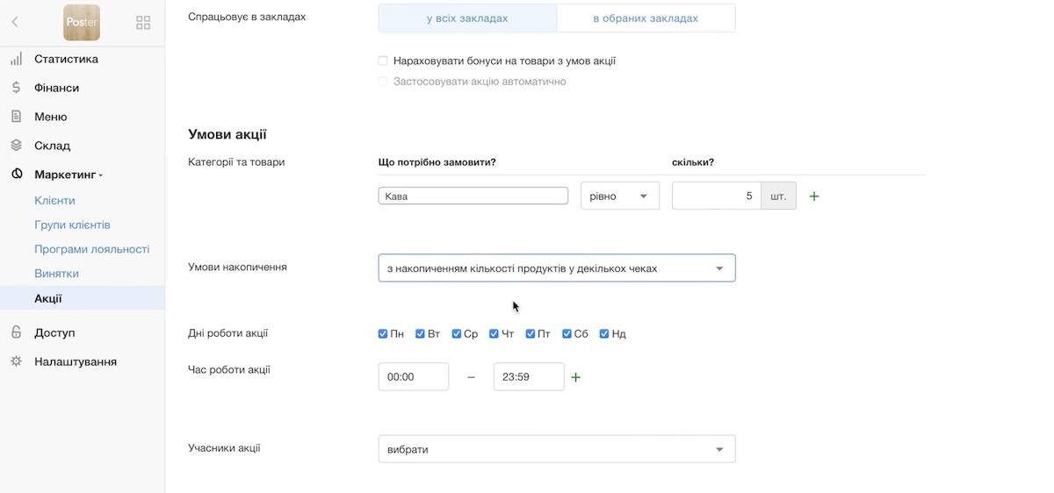The height and width of the screenshot is (493, 1054).
Task: Add another time range with plus
Action: 576,377
